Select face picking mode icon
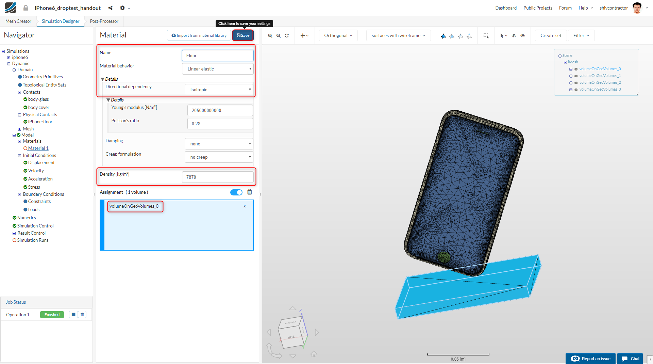Screen dimensions: 653x364 452,36
